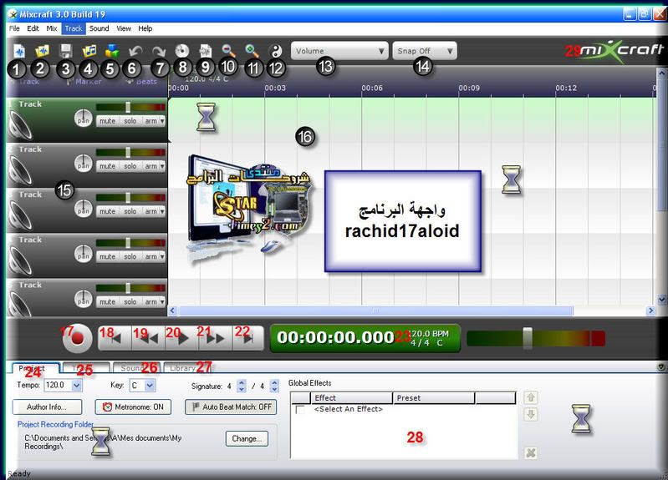Viewport: 668px width, 480px height.
Task: Click the New Project toolbar icon
Action: 18,51
